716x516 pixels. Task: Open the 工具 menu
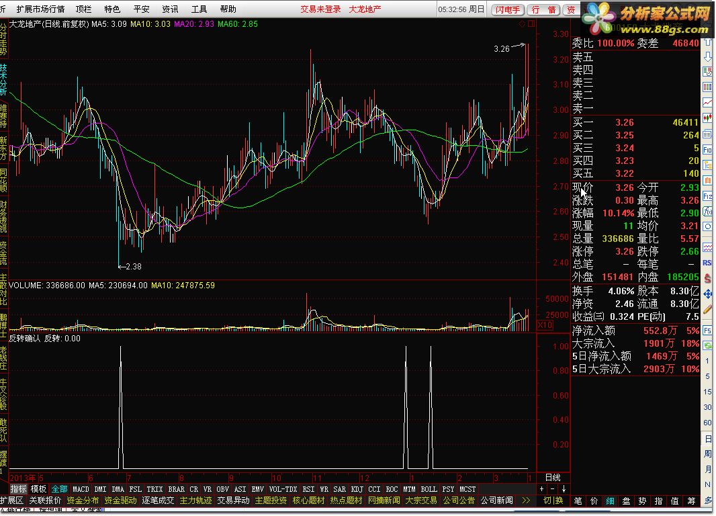199,9
